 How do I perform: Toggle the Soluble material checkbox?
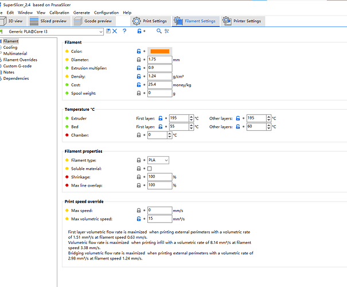pos(150,169)
